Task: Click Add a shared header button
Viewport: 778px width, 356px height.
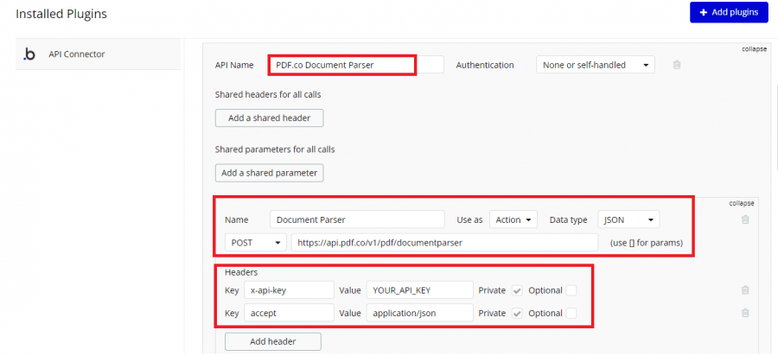Action: point(269,118)
